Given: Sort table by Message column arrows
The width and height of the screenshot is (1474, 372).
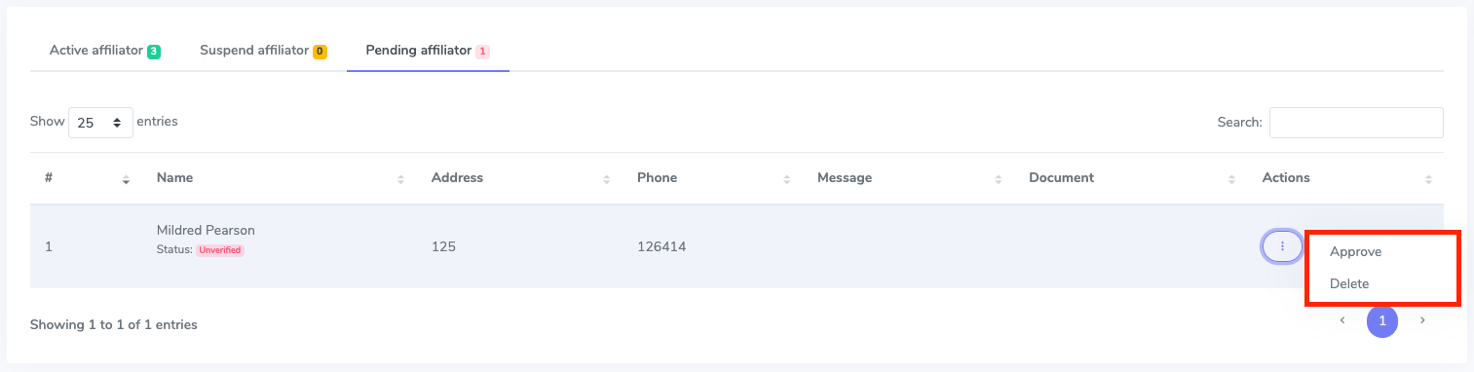Looking at the screenshot, I should (998, 179).
